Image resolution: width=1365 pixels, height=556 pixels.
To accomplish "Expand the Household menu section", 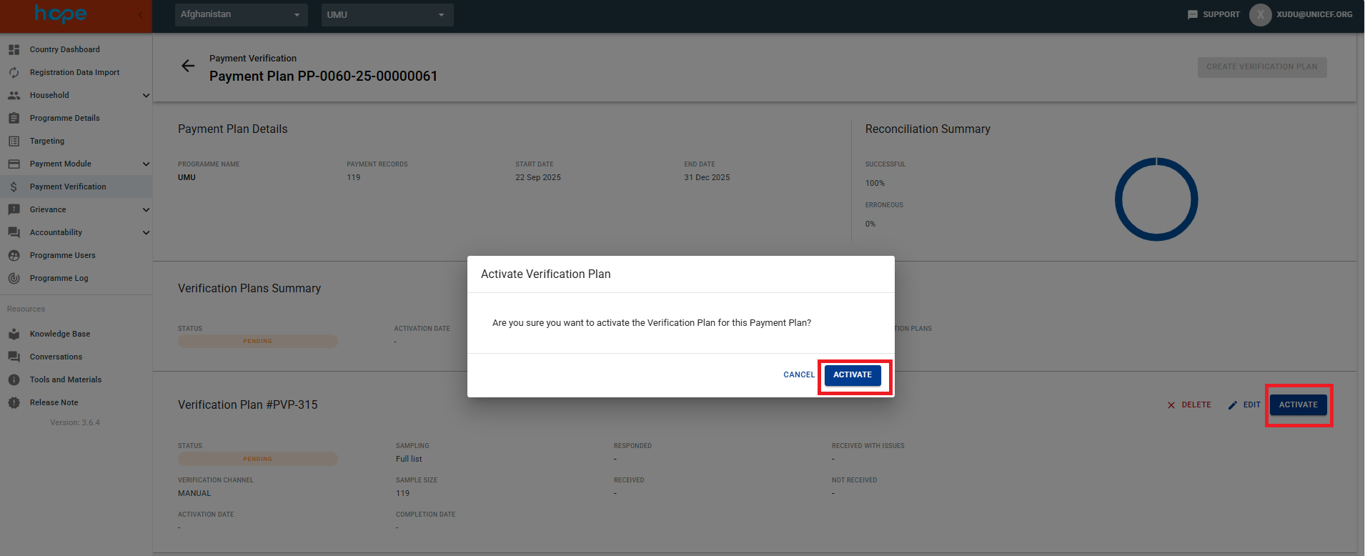I will coord(146,95).
